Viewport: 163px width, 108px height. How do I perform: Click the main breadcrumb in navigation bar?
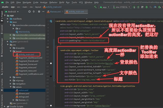[25, 7]
